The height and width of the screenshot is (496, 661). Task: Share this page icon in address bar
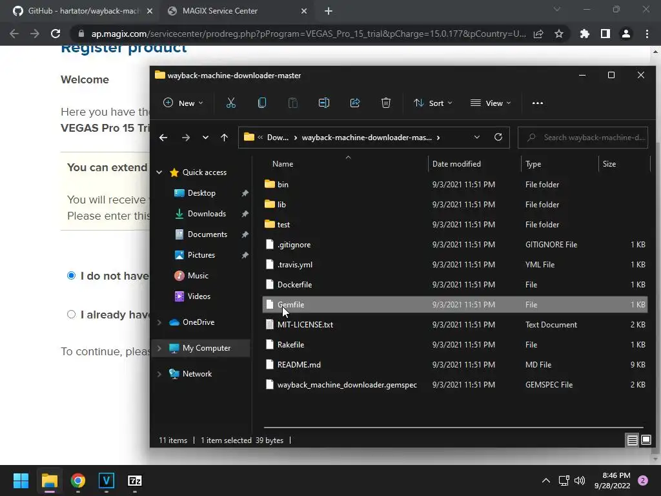point(538,34)
